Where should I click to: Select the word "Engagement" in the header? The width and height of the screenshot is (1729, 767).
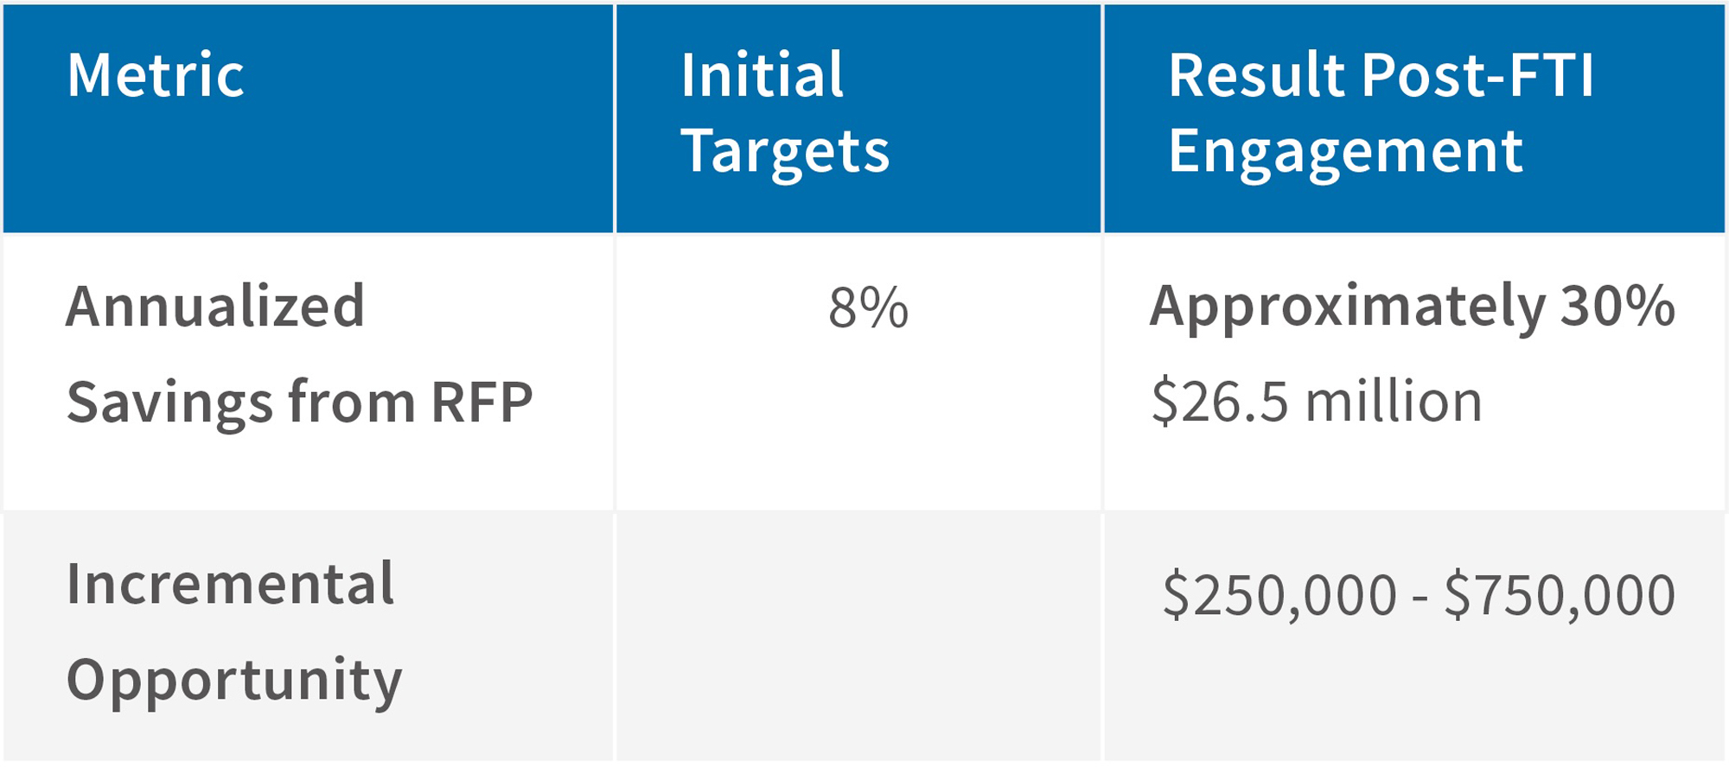(x=1345, y=152)
